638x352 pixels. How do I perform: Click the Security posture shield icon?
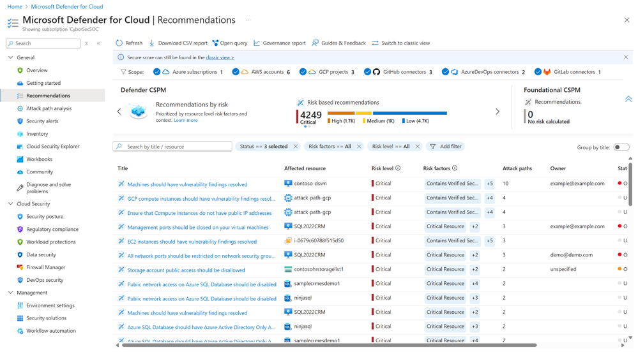[x=20, y=217]
